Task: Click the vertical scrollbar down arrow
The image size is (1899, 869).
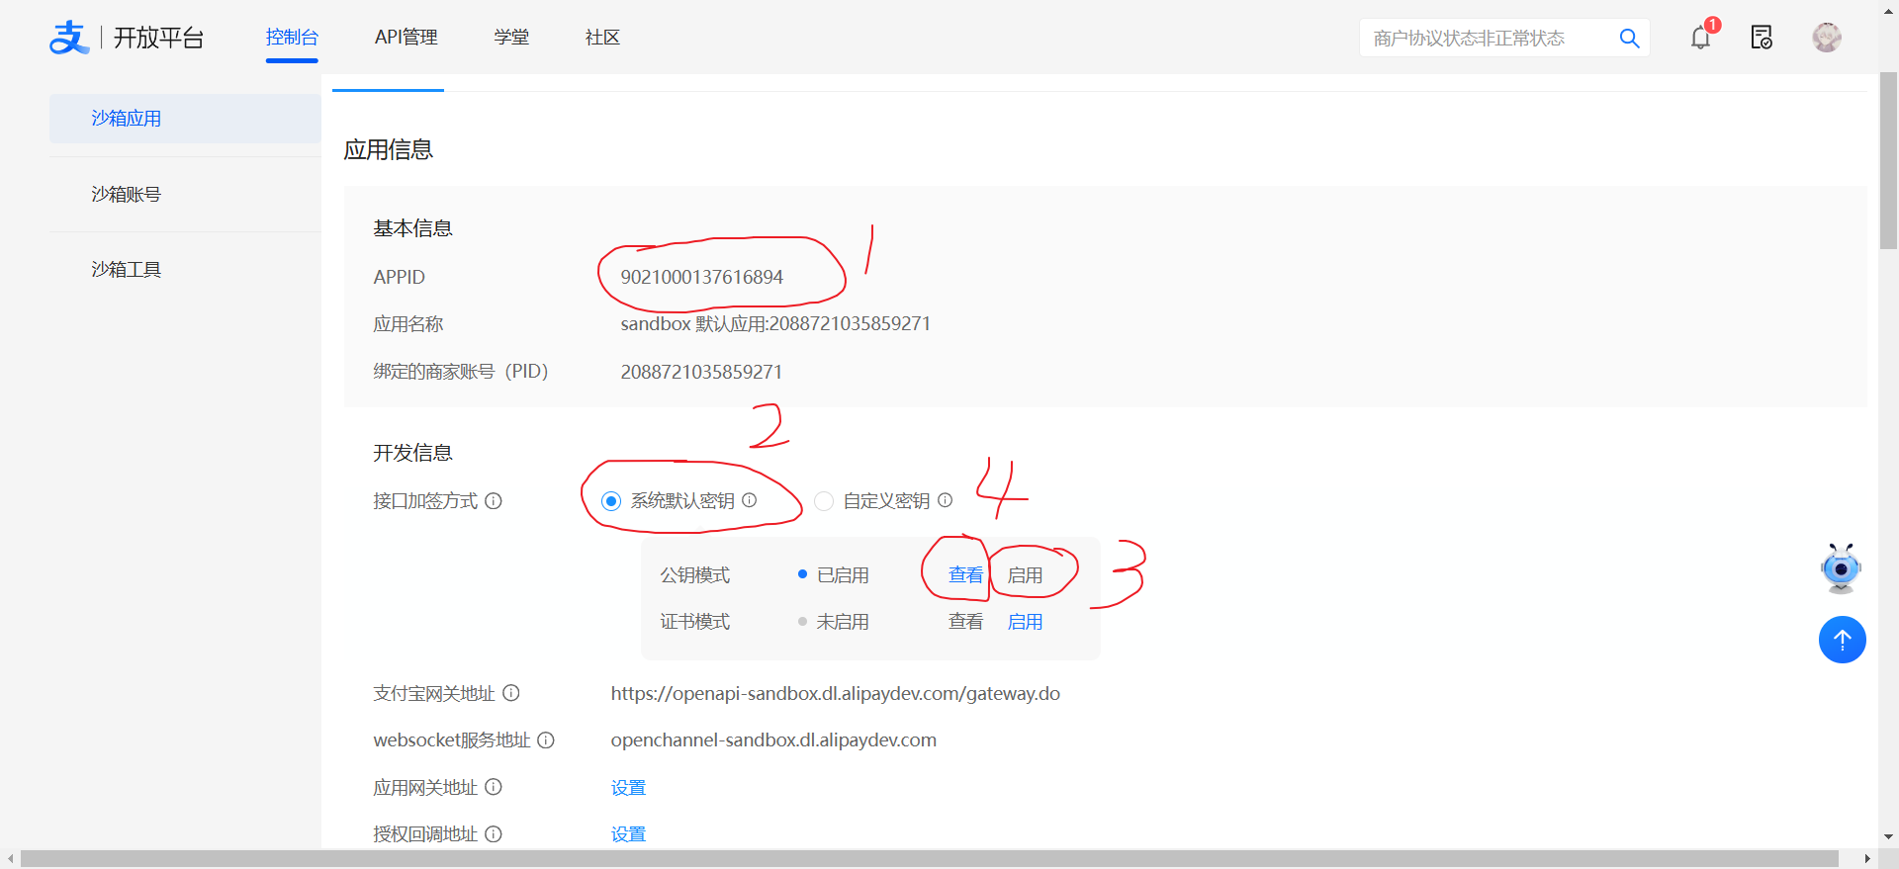Action: [1888, 836]
